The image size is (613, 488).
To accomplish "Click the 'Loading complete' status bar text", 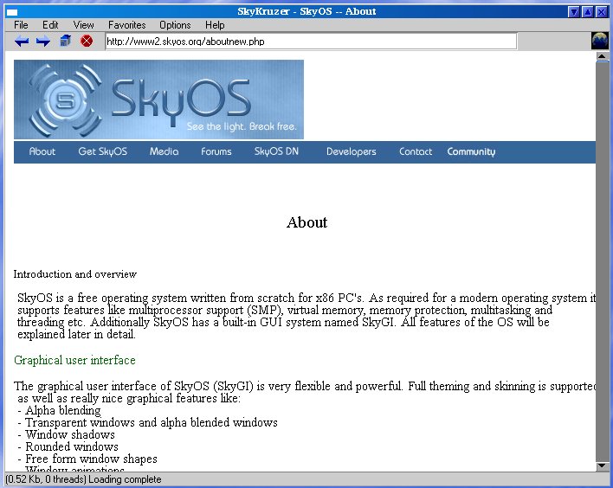I will (125, 479).
